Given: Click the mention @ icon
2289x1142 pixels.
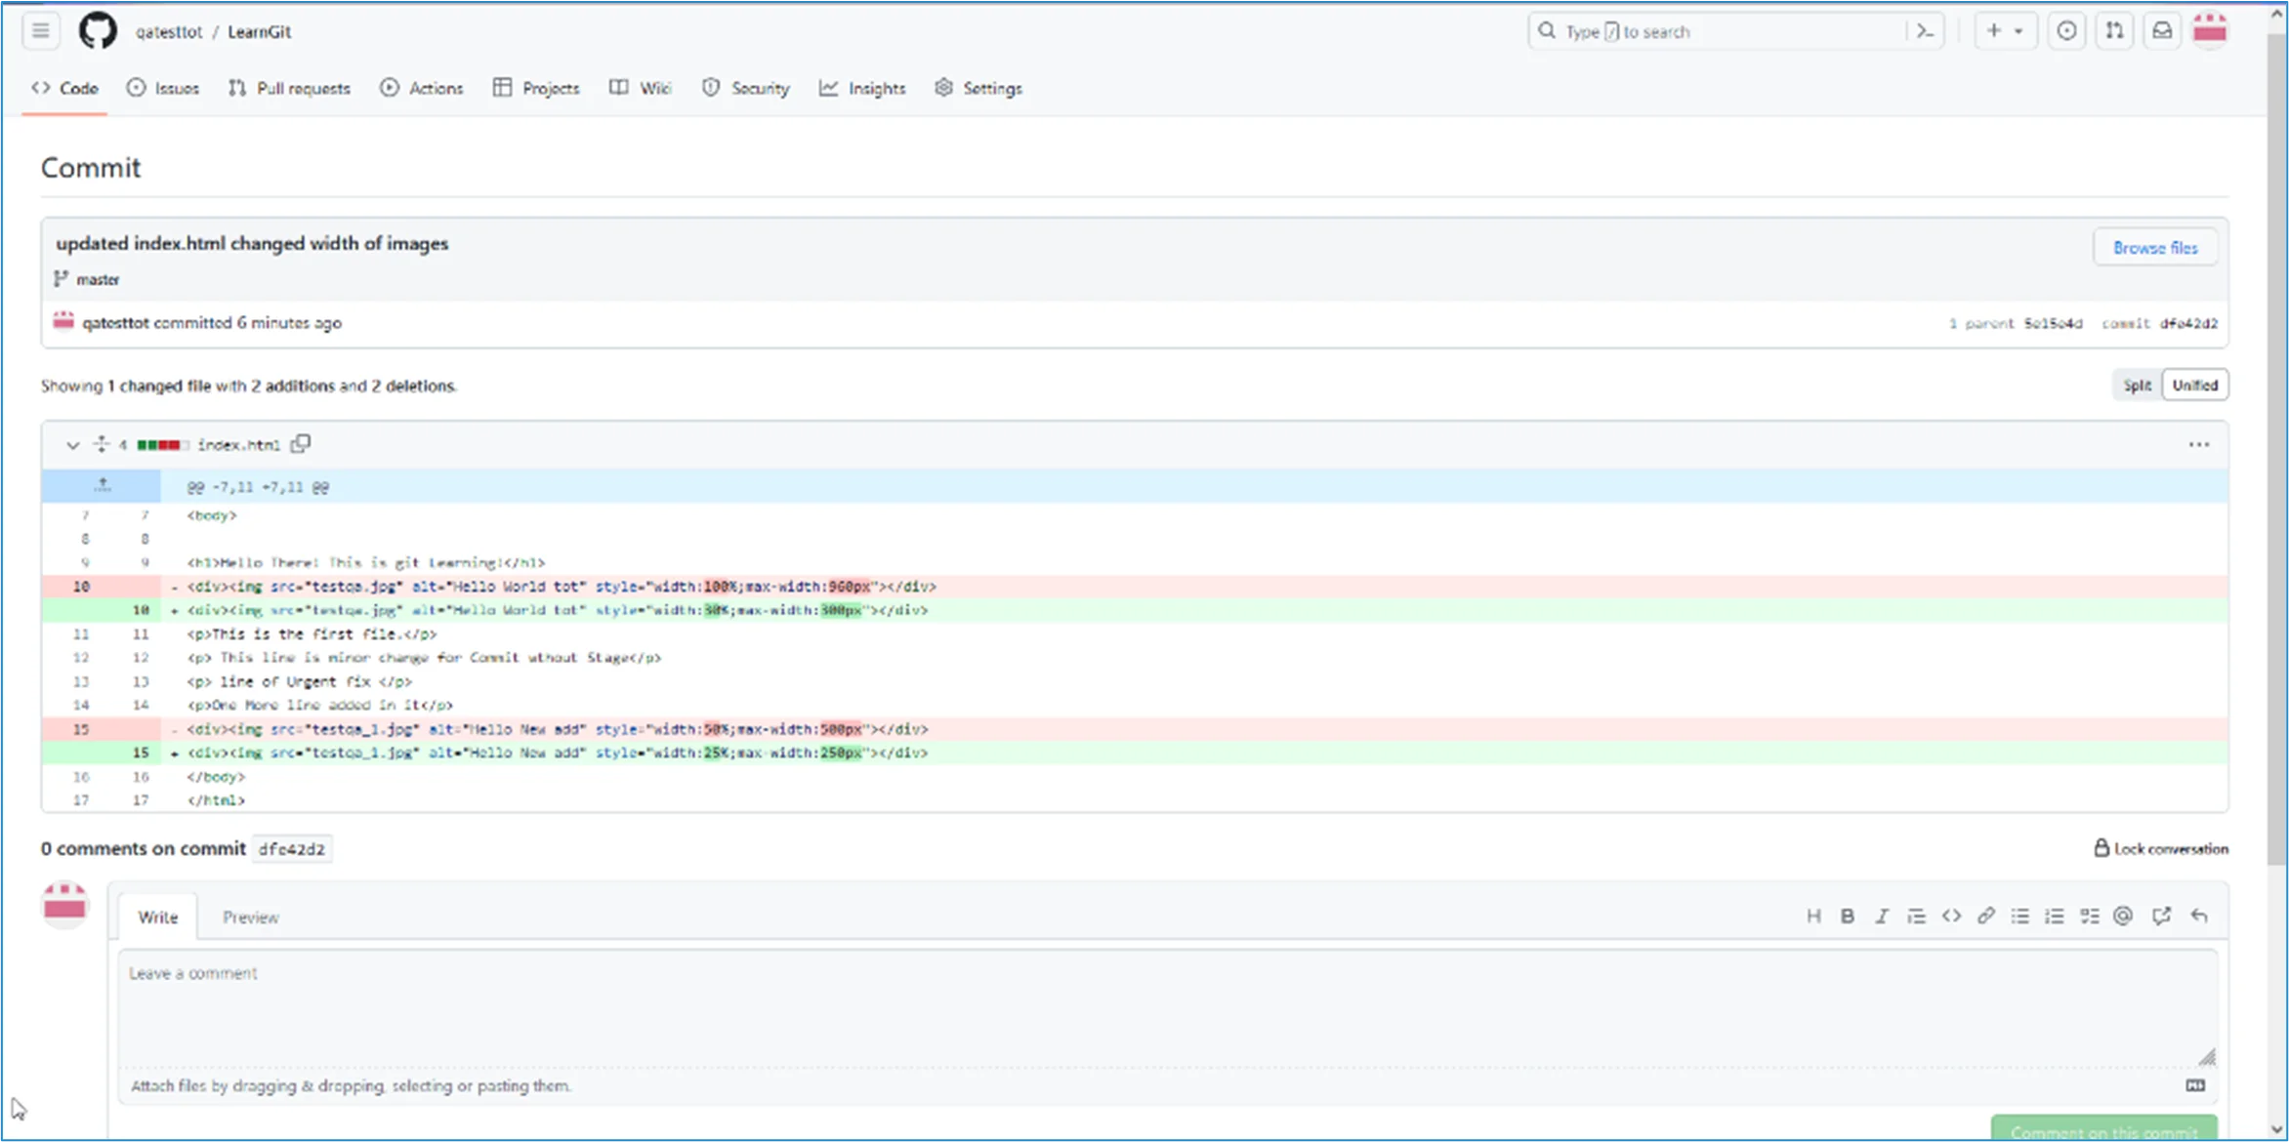Looking at the screenshot, I should coord(2123,916).
